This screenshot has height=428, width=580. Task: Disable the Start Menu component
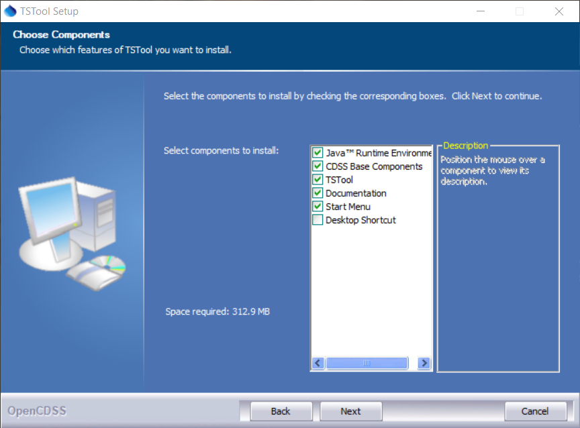(x=317, y=207)
